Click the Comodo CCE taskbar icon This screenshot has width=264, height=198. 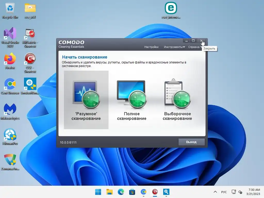point(155,192)
